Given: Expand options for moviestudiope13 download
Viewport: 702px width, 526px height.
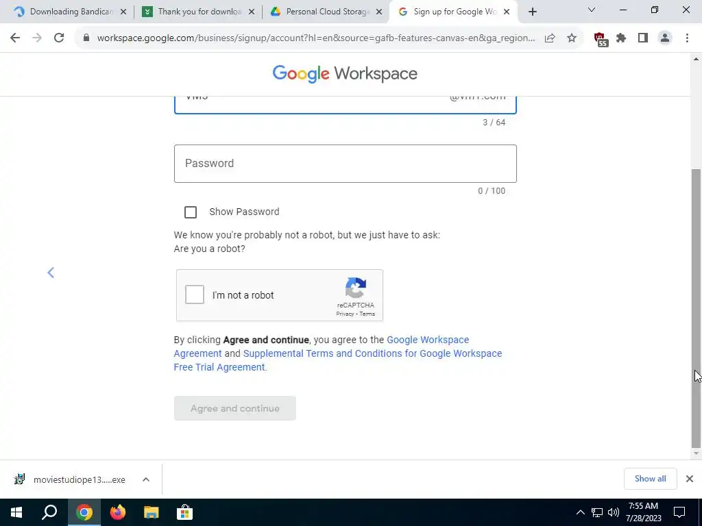Looking at the screenshot, I should [x=146, y=479].
